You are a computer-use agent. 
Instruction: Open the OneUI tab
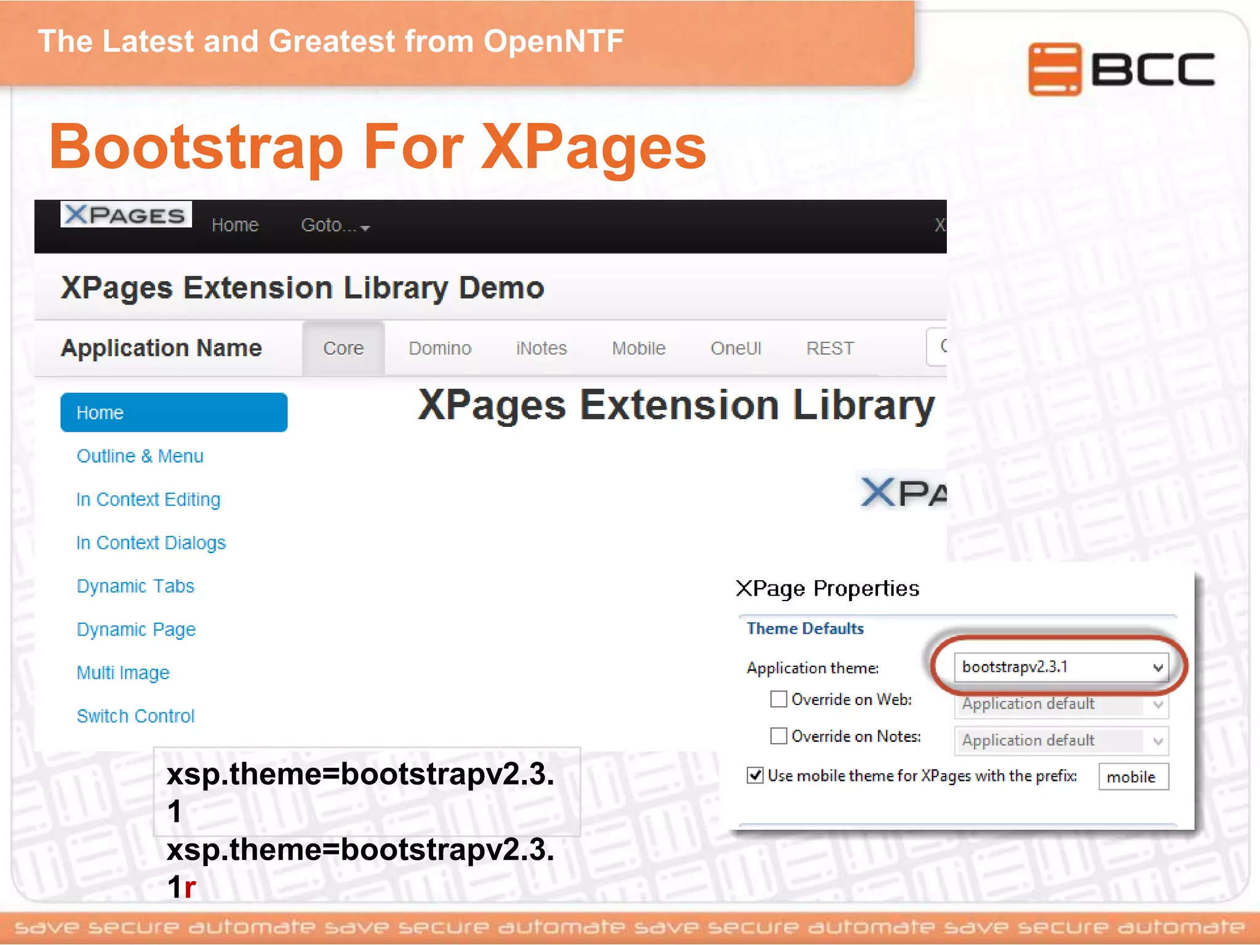pos(735,348)
